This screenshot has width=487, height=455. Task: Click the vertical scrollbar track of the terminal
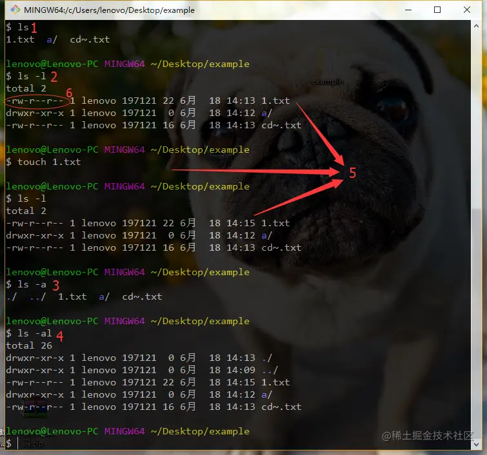coord(476,235)
